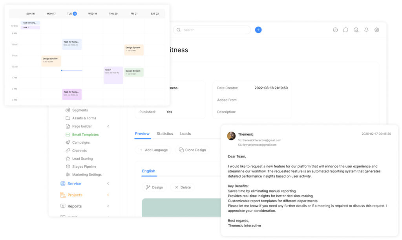402x240 pixels.
Task: Open the notifications bell icon
Action: pos(366,30)
